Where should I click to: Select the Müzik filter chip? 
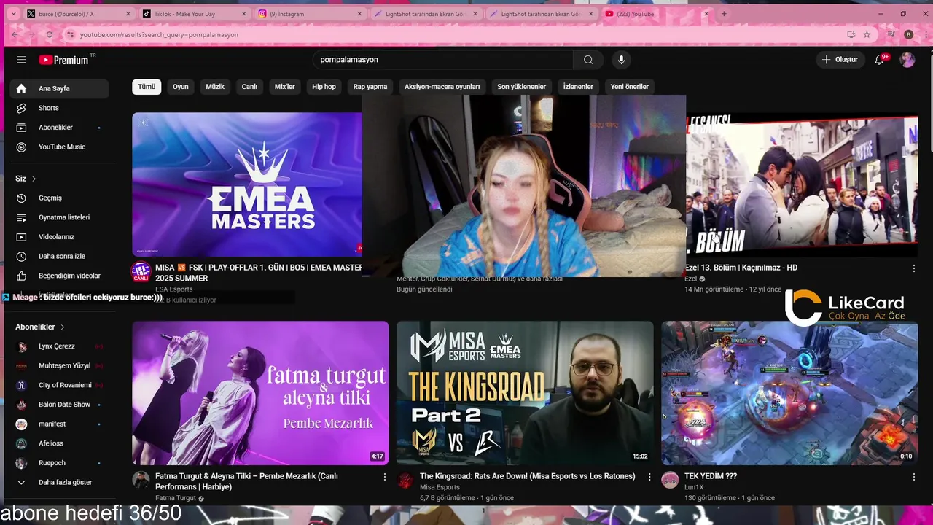(x=215, y=87)
